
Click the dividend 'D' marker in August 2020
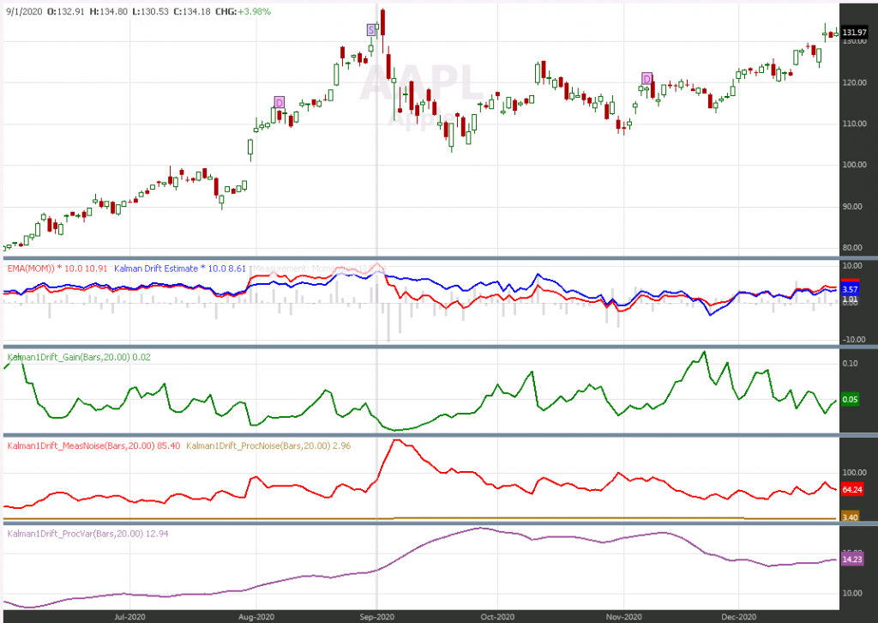tap(280, 102)
